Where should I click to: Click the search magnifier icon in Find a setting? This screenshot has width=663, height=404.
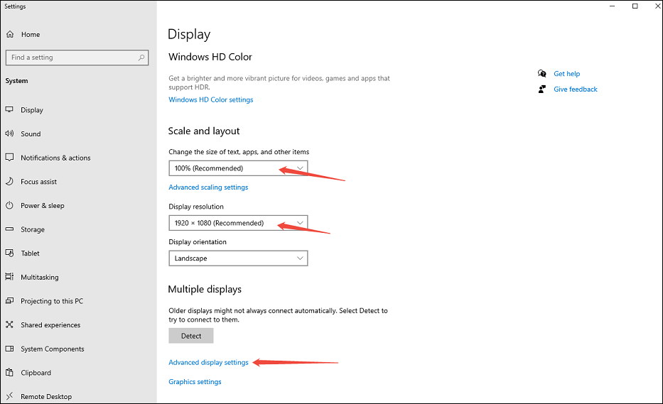pos(141,58)
